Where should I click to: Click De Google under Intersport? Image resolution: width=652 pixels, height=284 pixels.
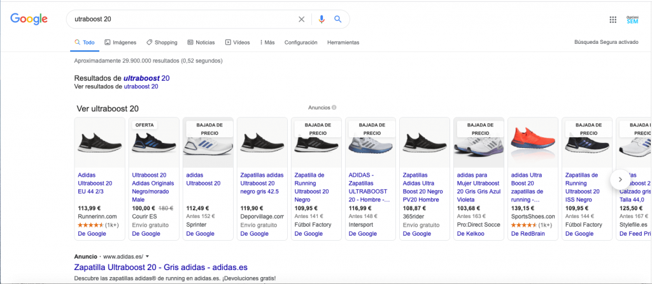[x=362, y=234]
